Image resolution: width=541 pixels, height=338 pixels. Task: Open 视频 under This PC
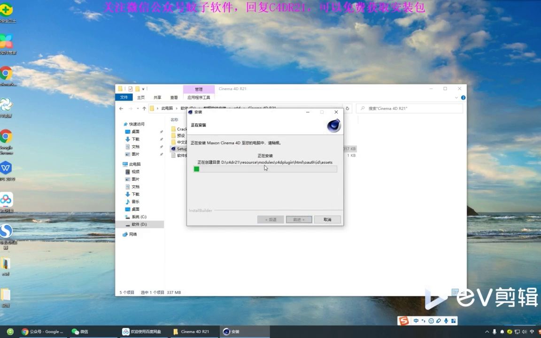click(x=135, y=172)
